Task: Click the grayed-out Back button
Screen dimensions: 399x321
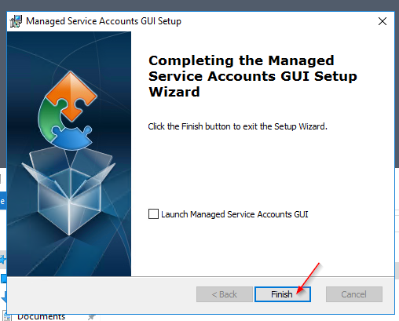Action: point(225,294)
